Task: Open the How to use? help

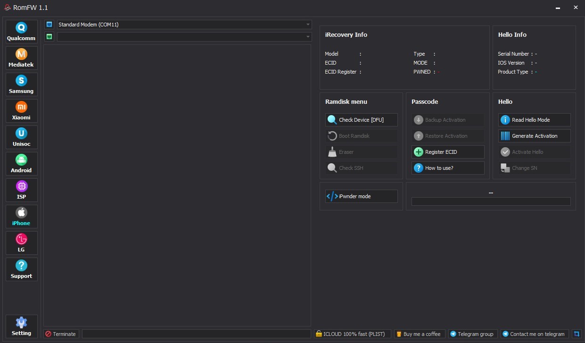Action: (x=448, y=168)
